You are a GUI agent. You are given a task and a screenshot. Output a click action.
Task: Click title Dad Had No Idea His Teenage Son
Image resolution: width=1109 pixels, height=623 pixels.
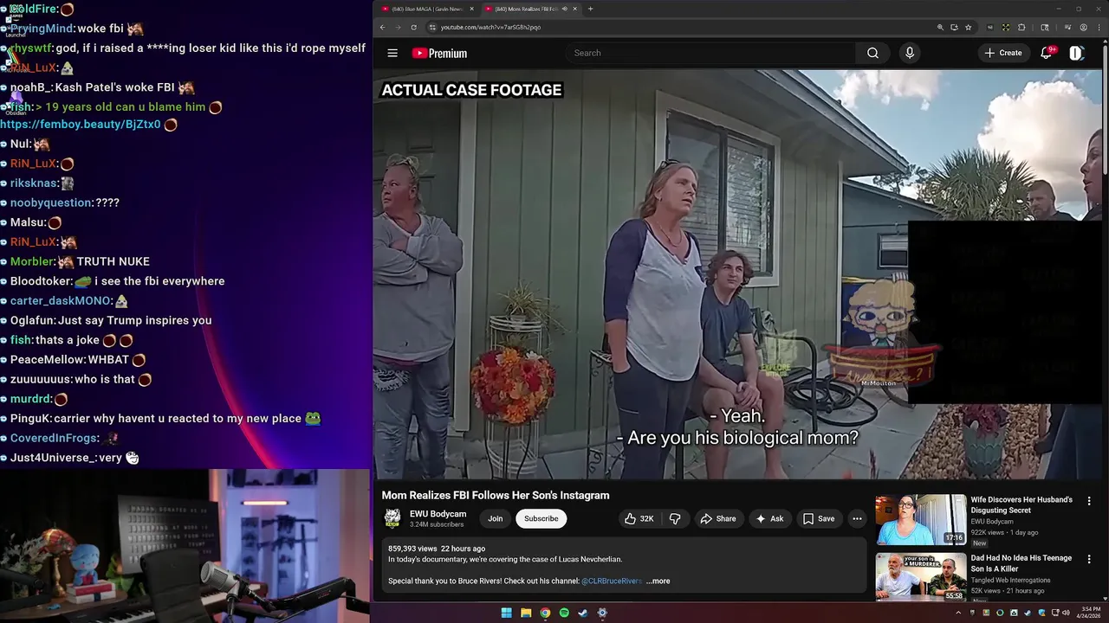[x=1021, y=563]
